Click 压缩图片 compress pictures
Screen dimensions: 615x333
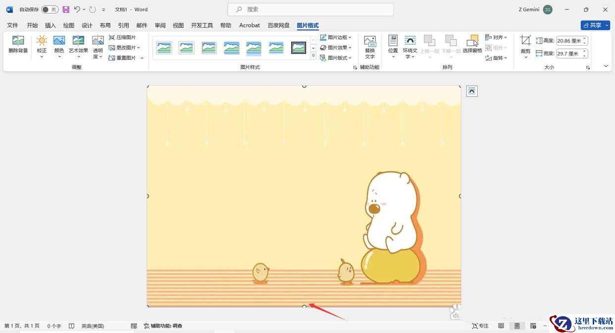pyautogui.click(x=122, y=37)
